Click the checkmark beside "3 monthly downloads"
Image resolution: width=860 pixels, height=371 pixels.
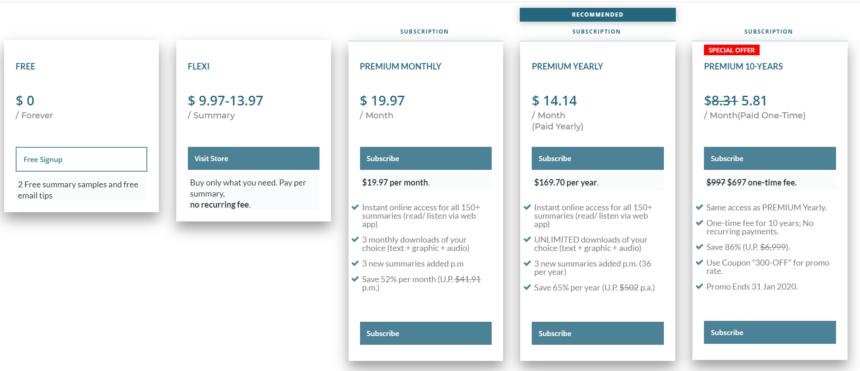pyautogui.click(x=355, y=240)
